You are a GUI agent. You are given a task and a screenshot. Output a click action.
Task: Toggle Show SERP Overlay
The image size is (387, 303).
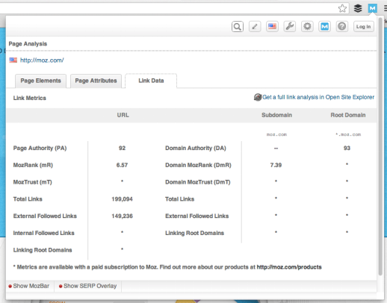tap(87, 286)
